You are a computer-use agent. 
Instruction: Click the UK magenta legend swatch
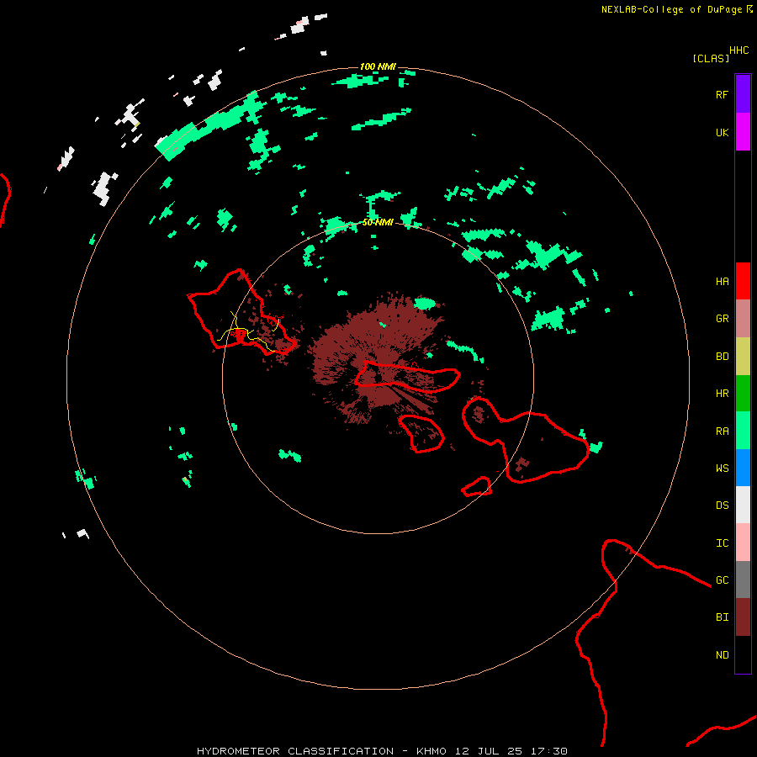(743, 132)
